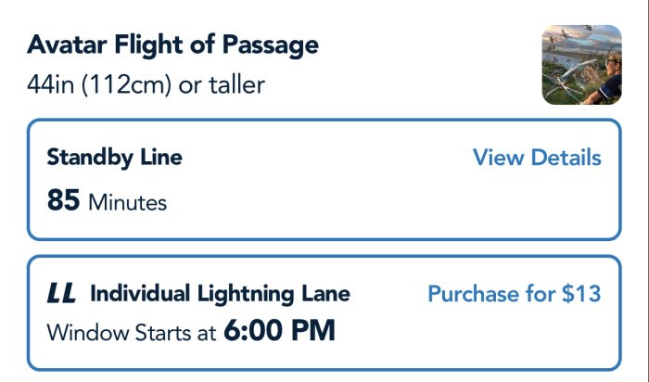
Task: Select the 6:00 PM window time
Action: [x=279, y=330]
